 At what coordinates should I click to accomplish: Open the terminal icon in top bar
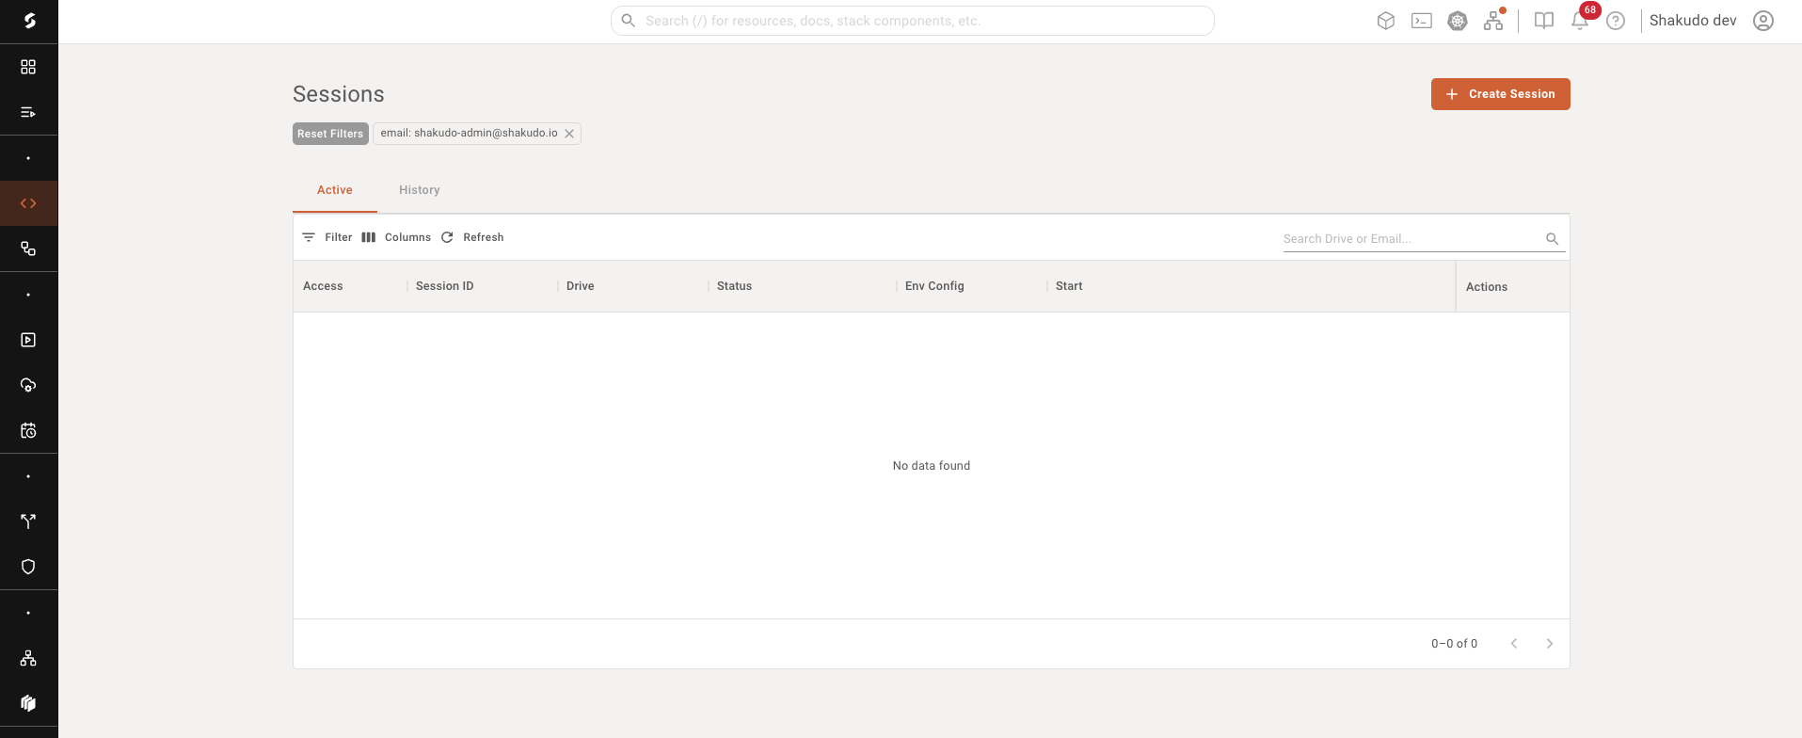tap(1422, 21)
